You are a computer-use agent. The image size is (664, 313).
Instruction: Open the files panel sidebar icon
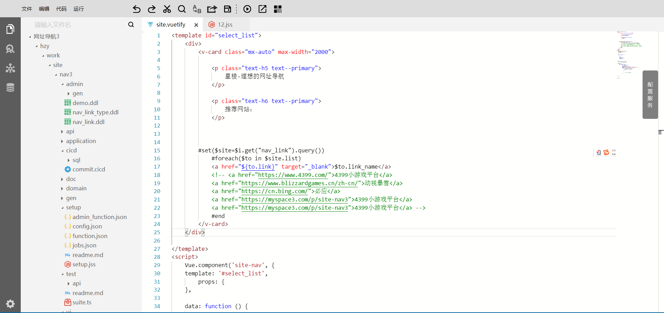[10, 29]
